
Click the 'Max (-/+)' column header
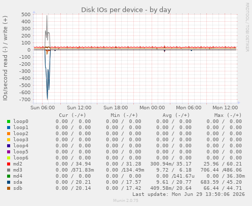(x=228, y=115)
